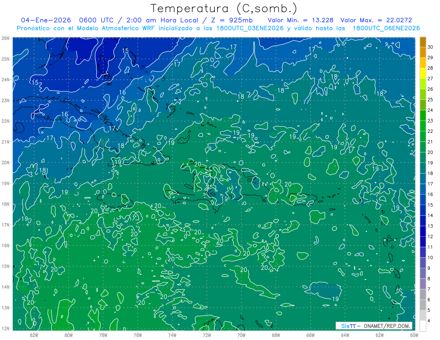Screen dimensions: 440x340
Task: Click the "62W" longitude label
Action: 379,335
